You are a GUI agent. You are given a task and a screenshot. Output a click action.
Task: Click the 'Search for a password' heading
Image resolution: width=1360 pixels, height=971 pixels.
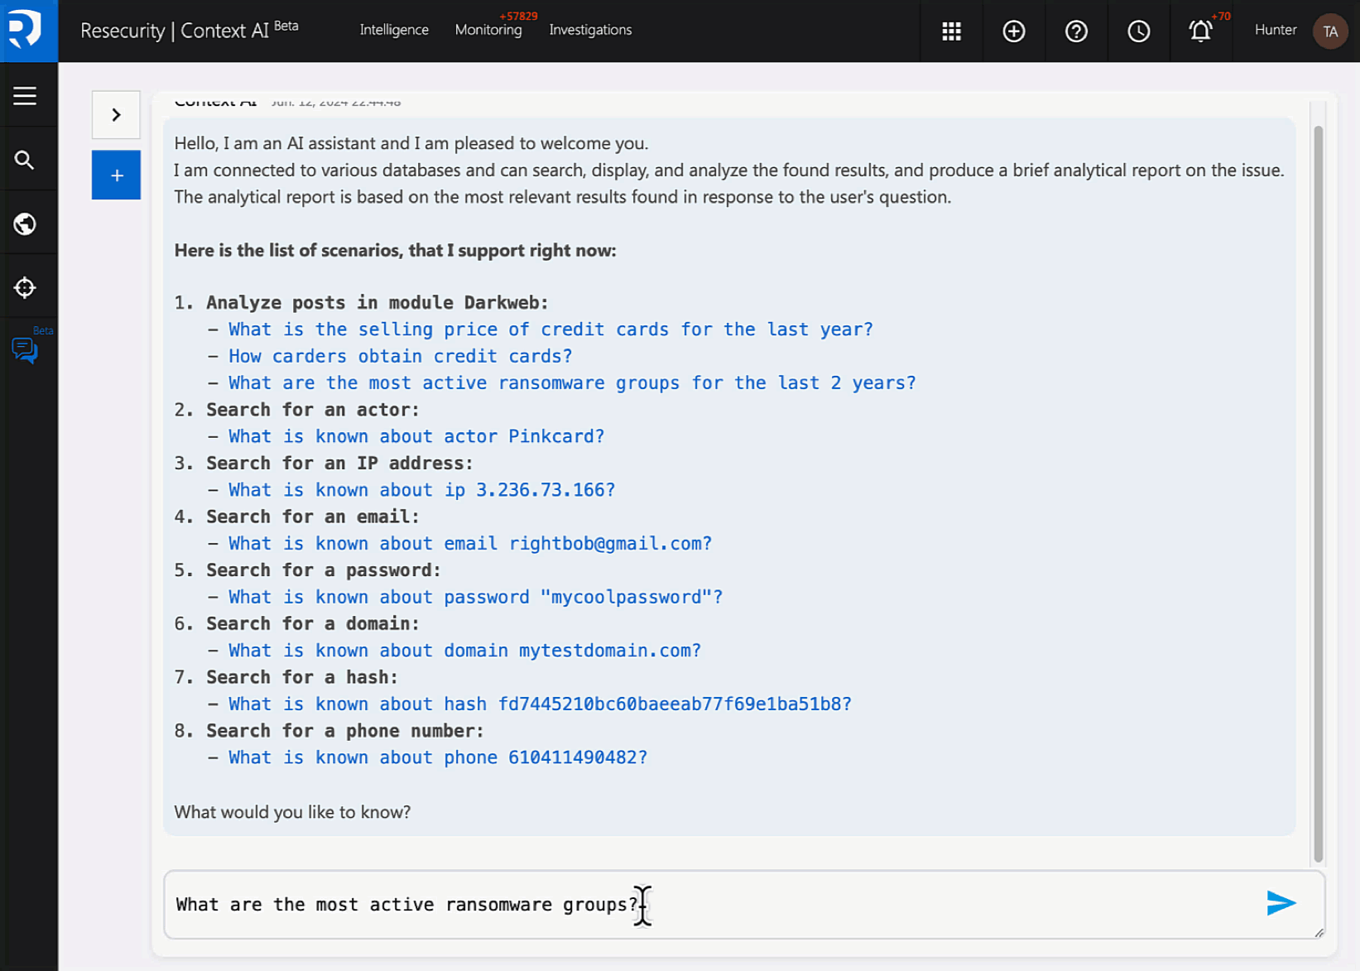(x=324, y=570)
